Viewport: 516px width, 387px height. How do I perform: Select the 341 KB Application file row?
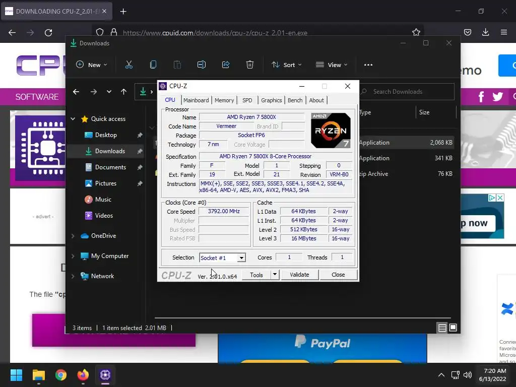click(406, 158)
